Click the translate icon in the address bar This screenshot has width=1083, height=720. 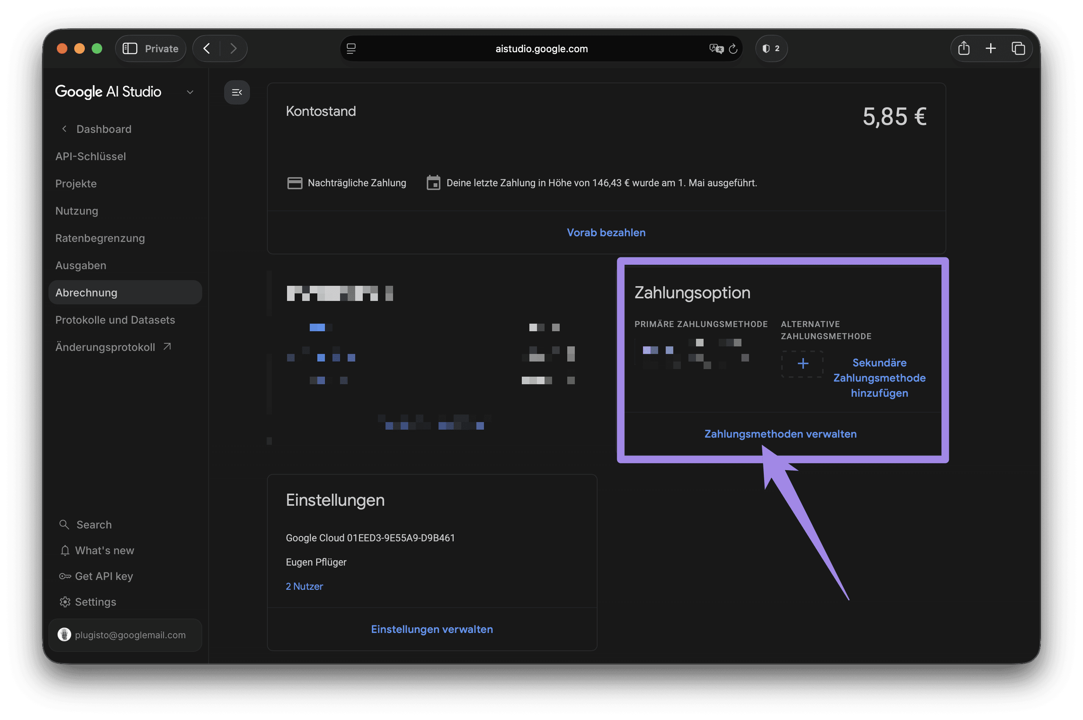pos(716,49)
